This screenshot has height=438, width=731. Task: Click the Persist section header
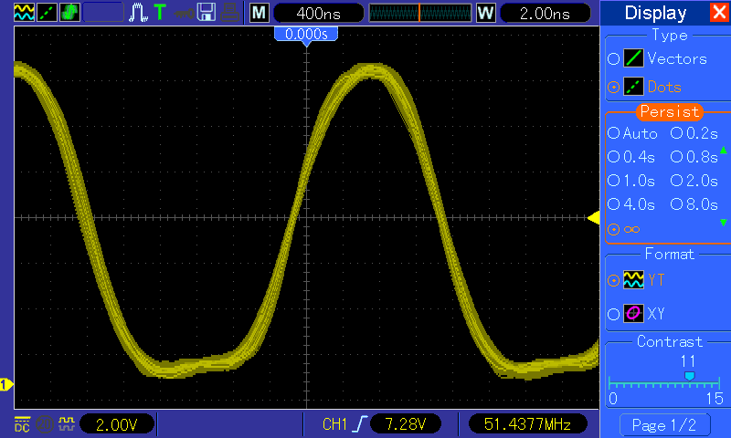click(x=670, y=111)
